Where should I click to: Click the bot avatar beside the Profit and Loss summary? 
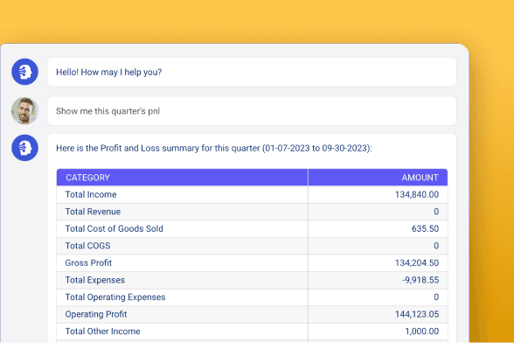(x=24, y=148)
